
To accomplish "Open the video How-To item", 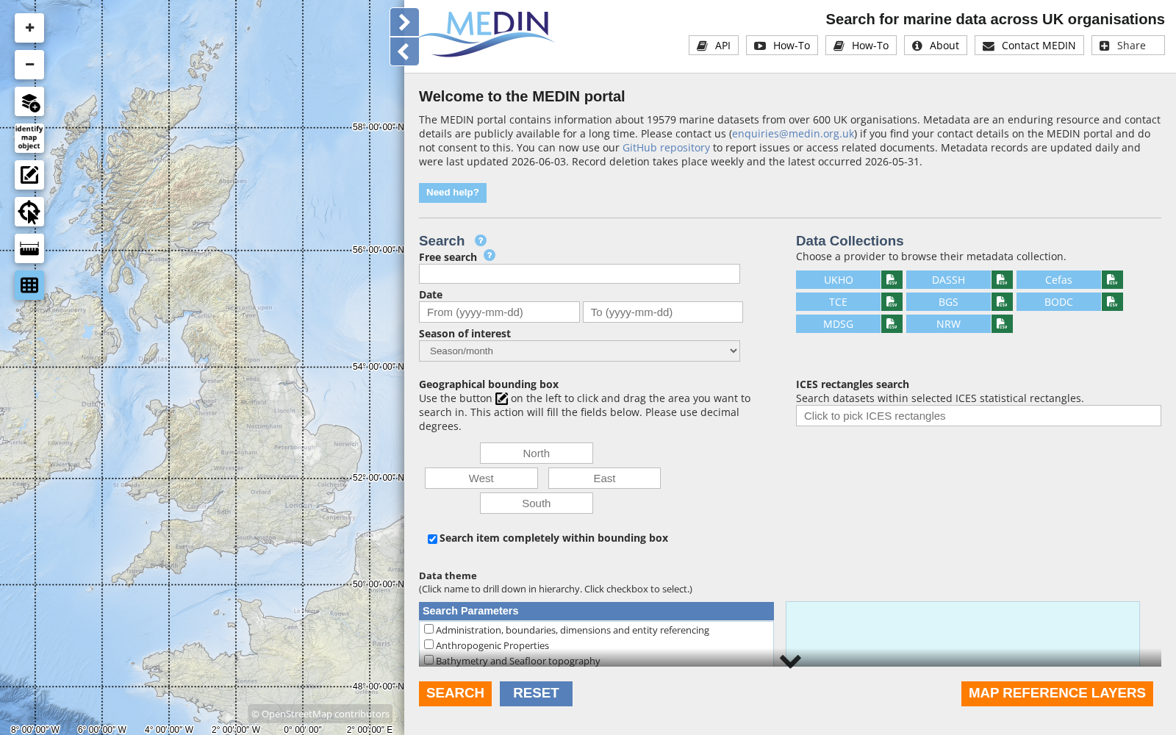I will click(782, 46).
